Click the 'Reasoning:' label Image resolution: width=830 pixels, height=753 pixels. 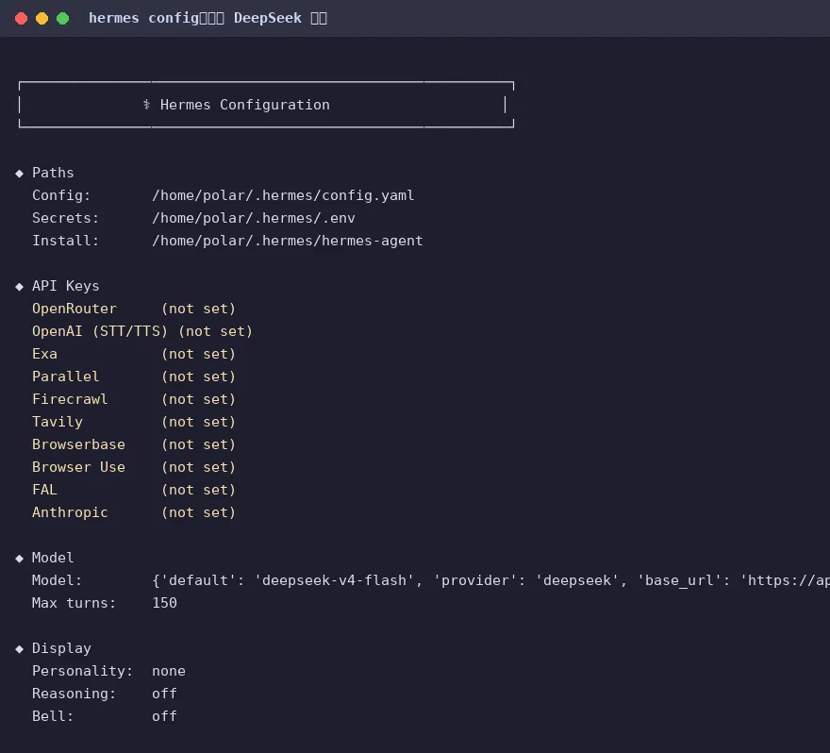click(x=75, y=694)
